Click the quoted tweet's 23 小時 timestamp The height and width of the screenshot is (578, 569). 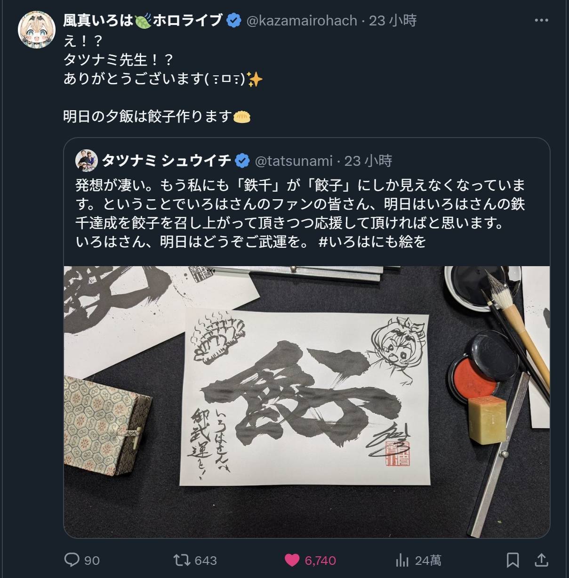pos(368,161)
